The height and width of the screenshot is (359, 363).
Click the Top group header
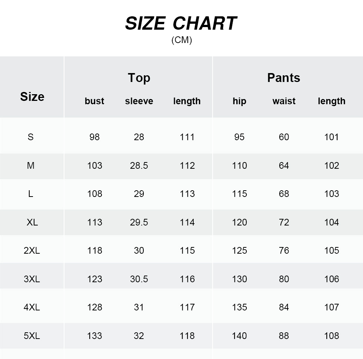[x=139, y=78]
